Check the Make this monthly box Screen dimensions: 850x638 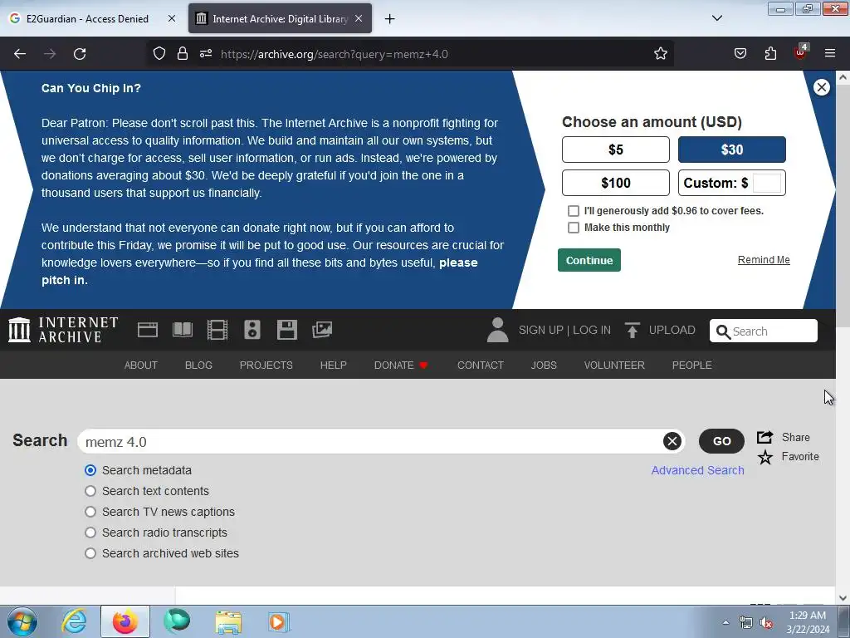coord(573,228)
